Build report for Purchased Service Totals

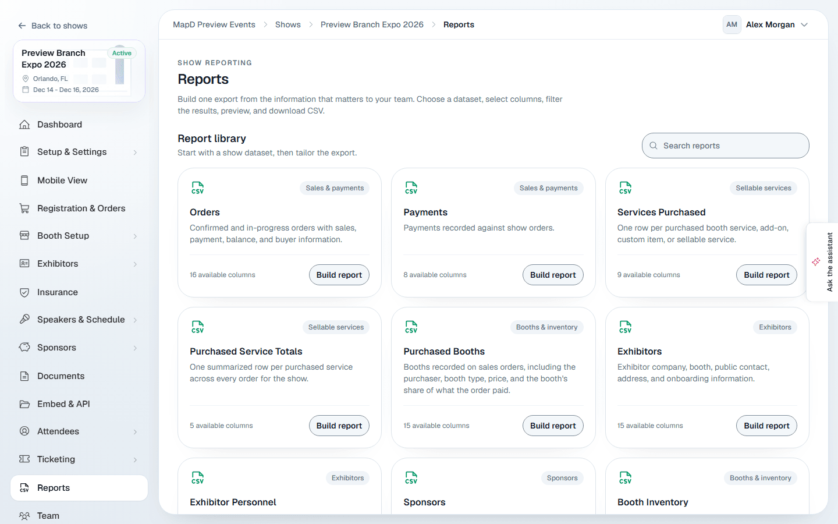click(x=339, y=426)
